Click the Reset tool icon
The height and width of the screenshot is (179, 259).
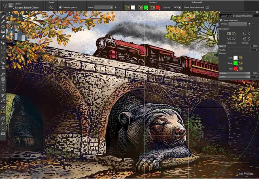click(51, 7)
